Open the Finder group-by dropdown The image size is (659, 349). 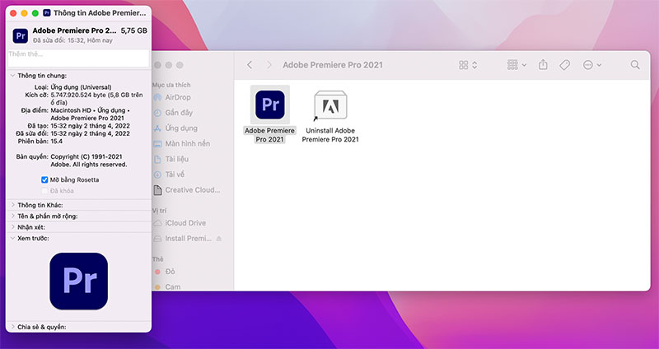(x=517, y=65)
